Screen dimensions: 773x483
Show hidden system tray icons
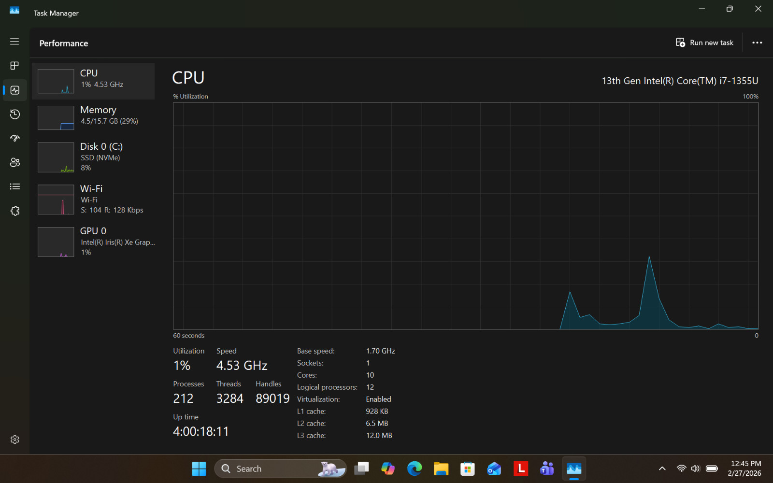pos(662,469)
